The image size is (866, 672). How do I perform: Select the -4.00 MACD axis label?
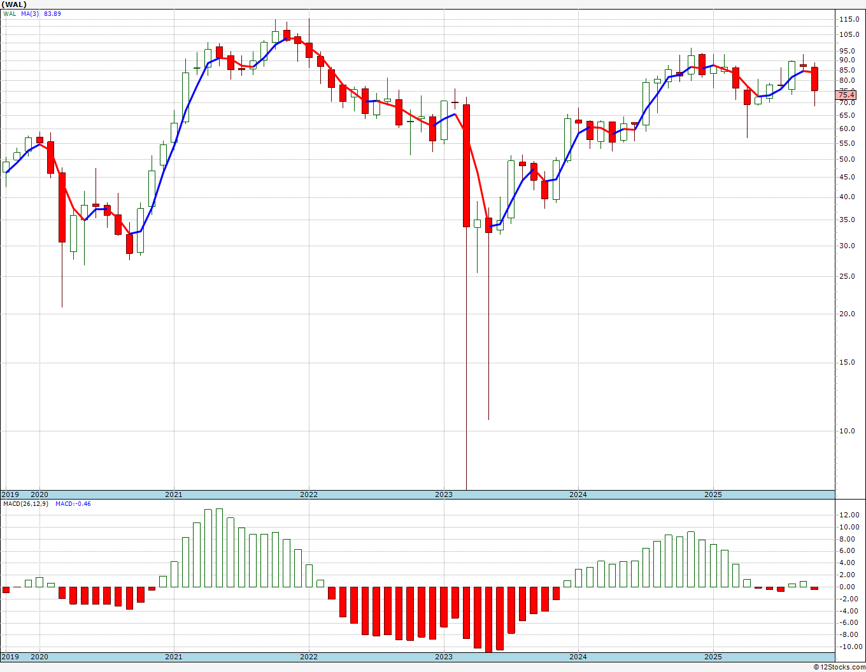[848, 611]
